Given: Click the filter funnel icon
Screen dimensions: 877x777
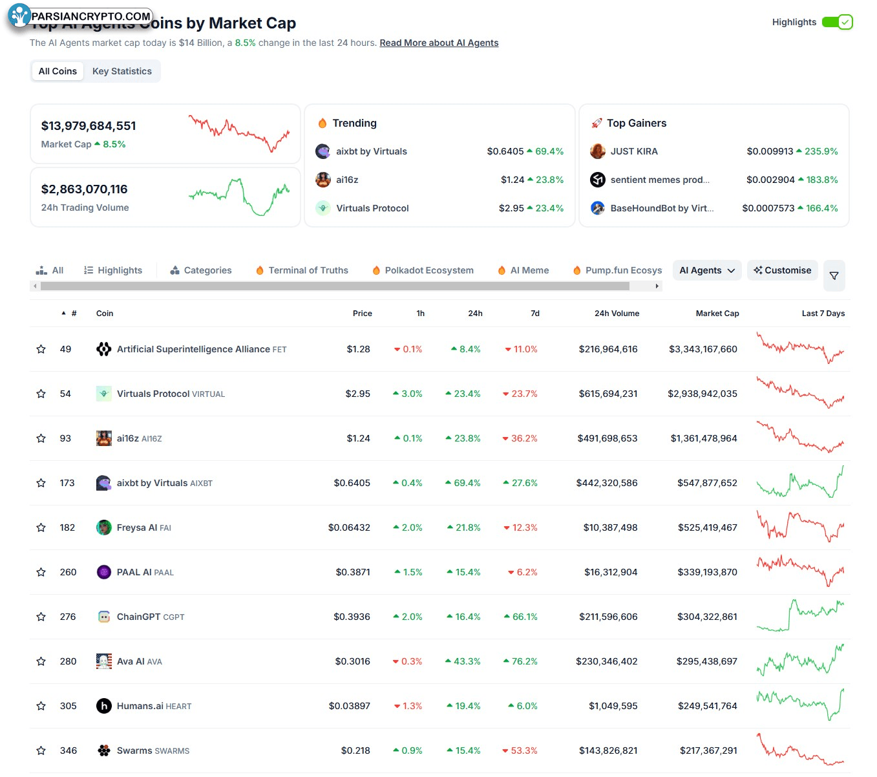Looking at the screenshot, I should coord(834,276).
